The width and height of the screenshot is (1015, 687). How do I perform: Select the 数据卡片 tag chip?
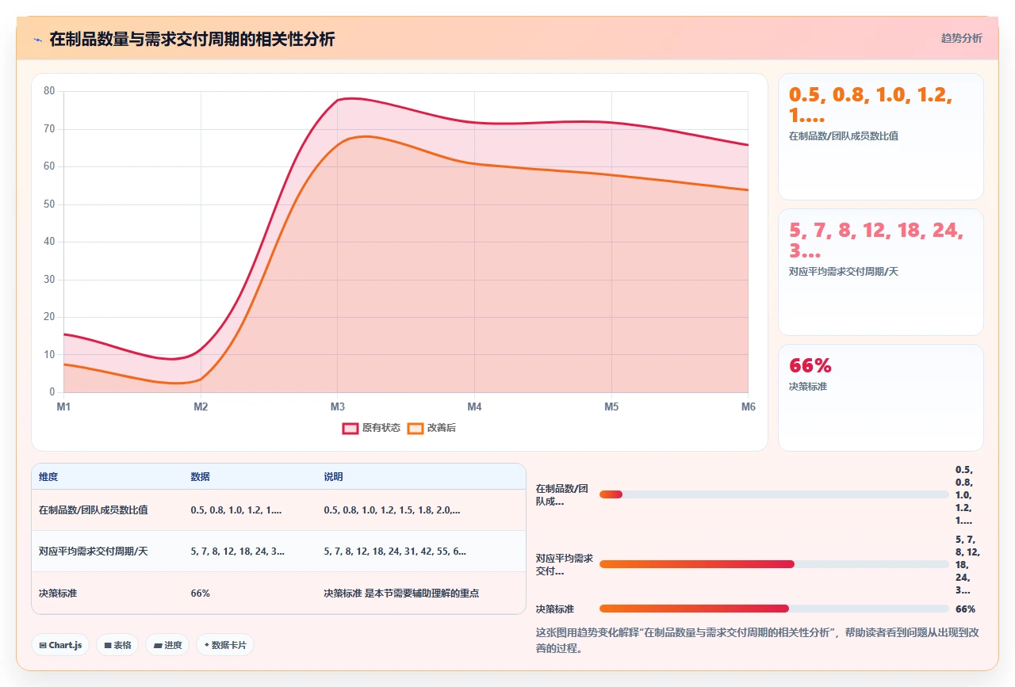[225, 645]
